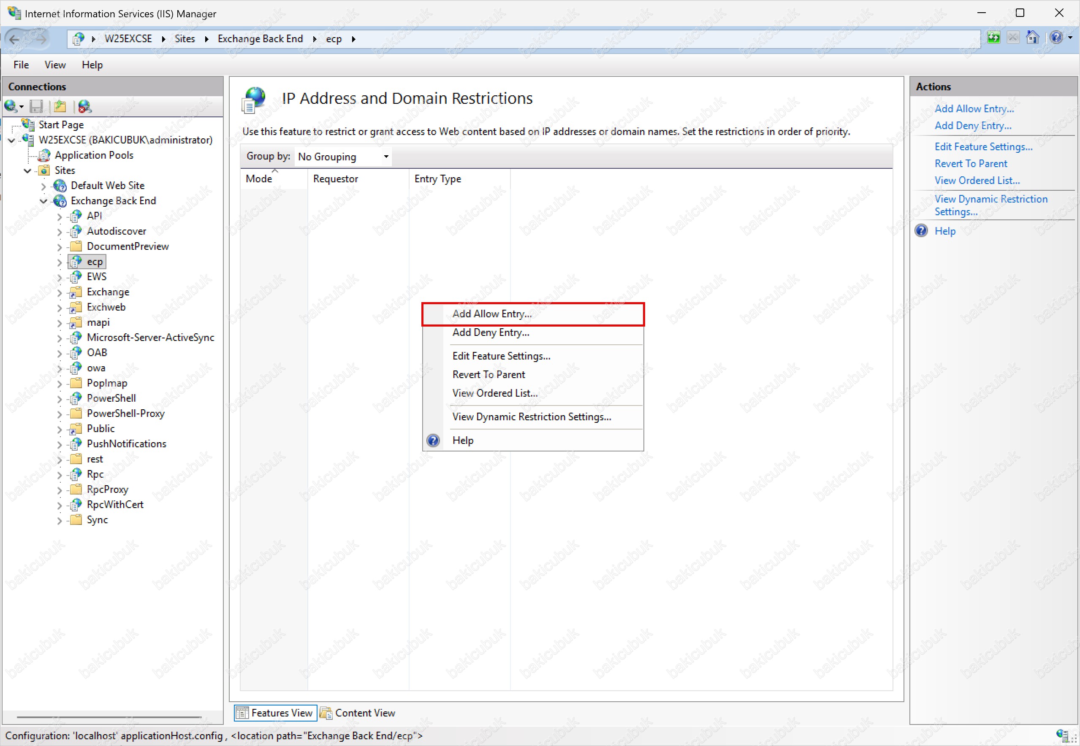Click the Back navigation arrow
The width and height of the screenshot is (1080, 746).
(x=15, y=39)
